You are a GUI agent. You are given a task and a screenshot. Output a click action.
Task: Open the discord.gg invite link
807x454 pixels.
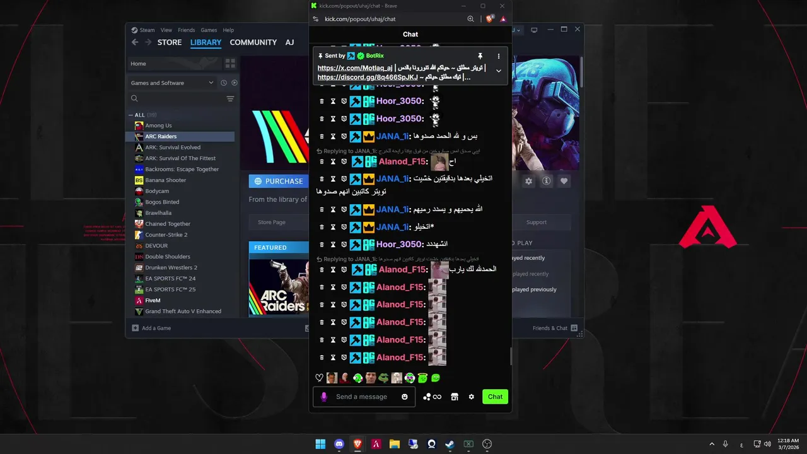pyautogui.click(x=368, y=77)
